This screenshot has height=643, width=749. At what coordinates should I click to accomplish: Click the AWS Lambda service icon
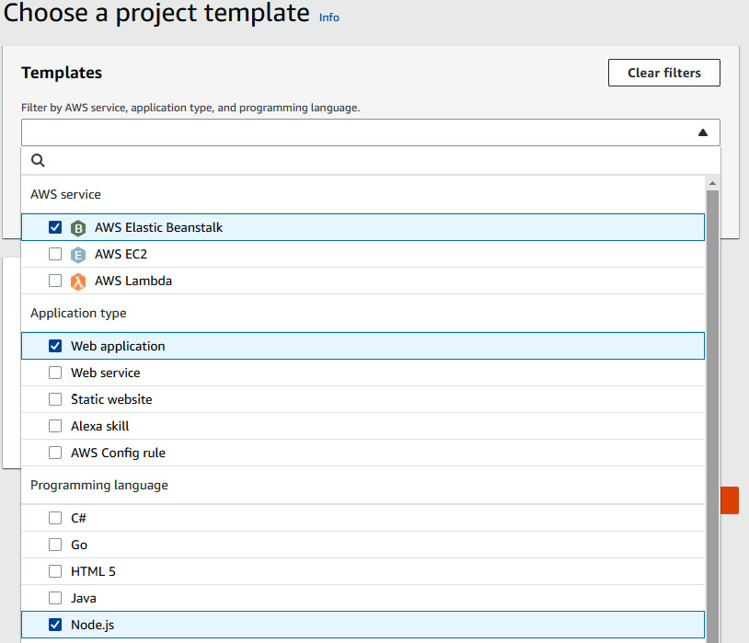(78, 281)
